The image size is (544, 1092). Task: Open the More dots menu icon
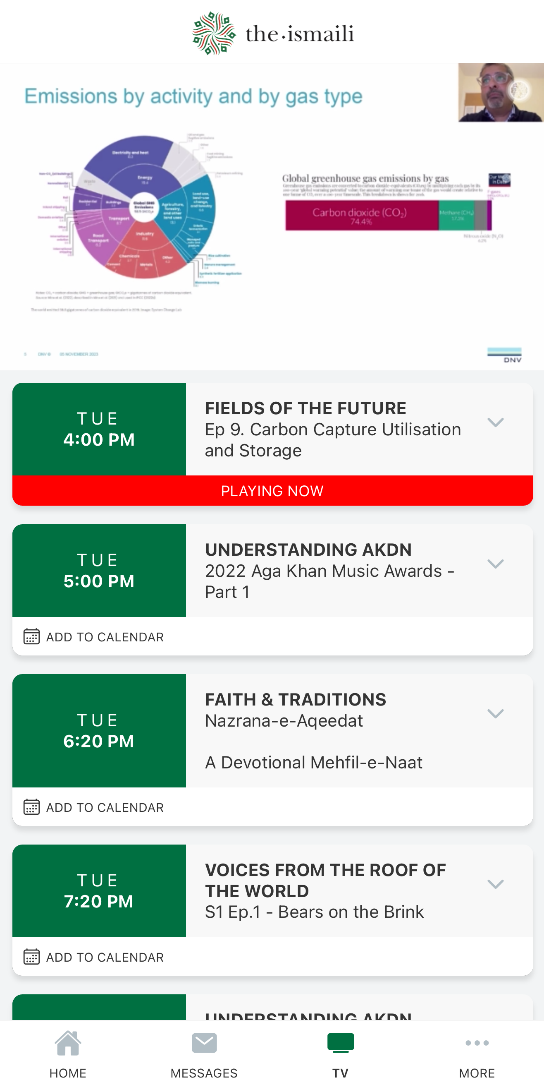pyautogui.click(x=477, y=1043)
